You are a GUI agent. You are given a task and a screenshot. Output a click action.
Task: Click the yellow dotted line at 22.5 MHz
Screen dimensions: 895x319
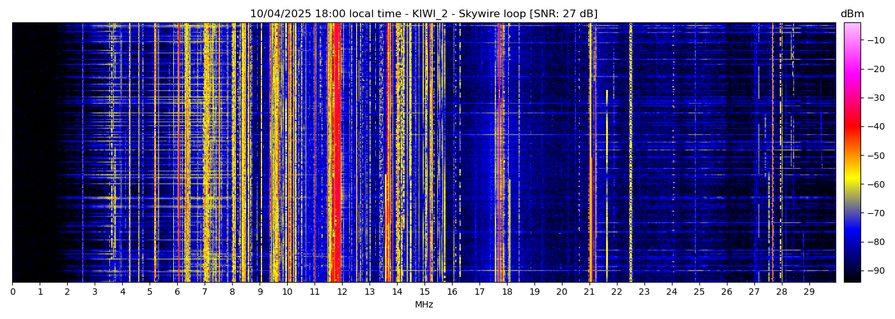(x=630, y=153)
